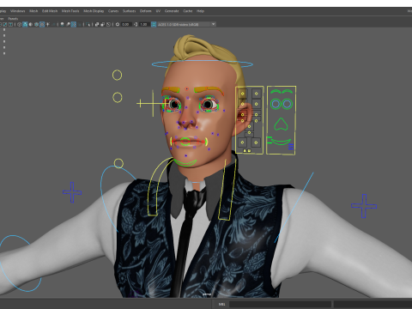Open the Cache menu
This screenshot has height=309, width=412.
click(x=188, y=11)
